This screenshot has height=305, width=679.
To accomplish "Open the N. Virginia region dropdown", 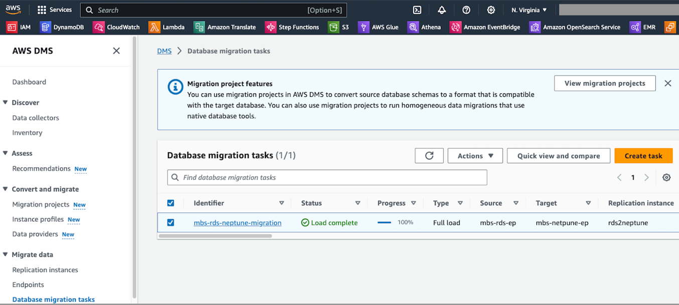I will click(529, 10).
